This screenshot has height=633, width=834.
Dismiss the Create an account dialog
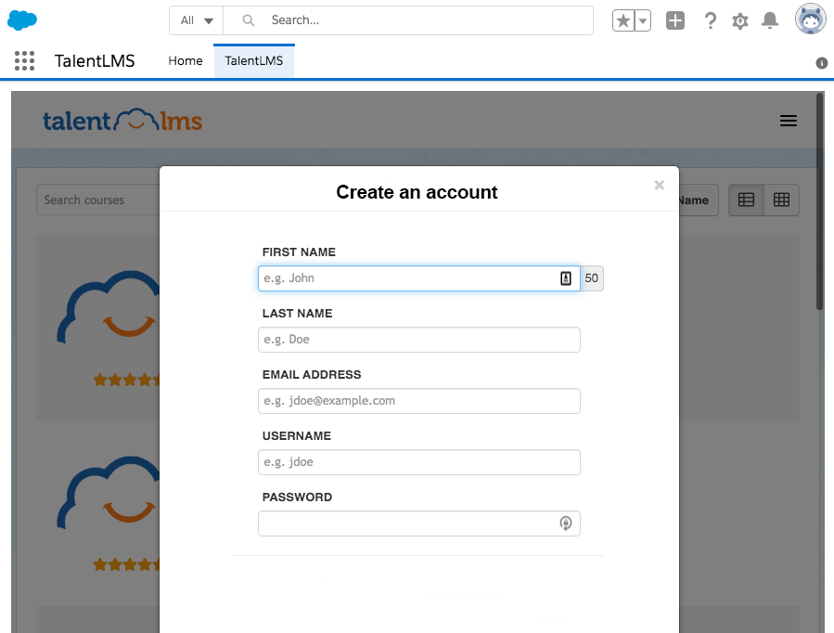pos(659,185)
